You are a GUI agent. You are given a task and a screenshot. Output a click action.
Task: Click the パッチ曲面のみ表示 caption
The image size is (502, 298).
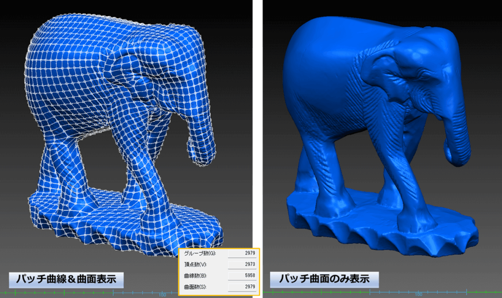pyautogui.click(x=325, y=279)
